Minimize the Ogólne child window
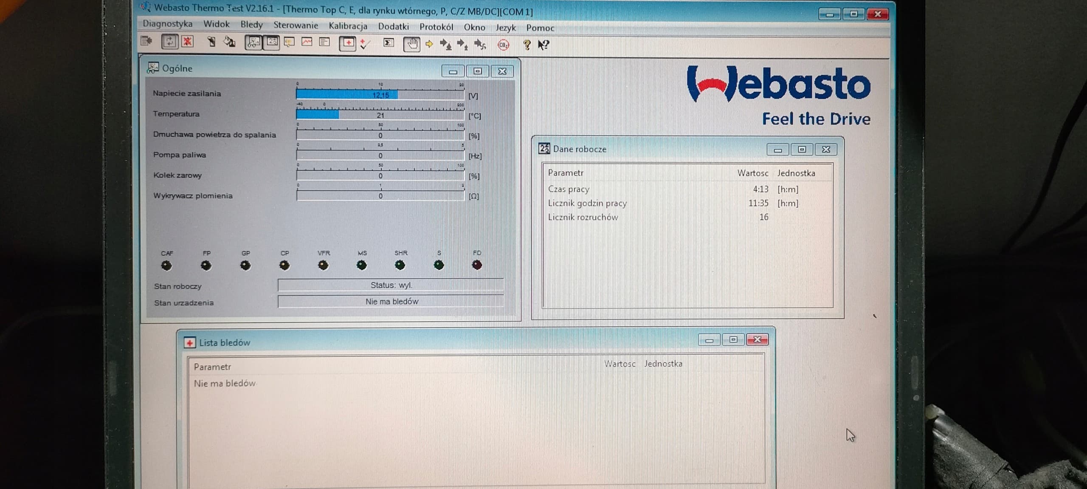 [x=453, y=71]
